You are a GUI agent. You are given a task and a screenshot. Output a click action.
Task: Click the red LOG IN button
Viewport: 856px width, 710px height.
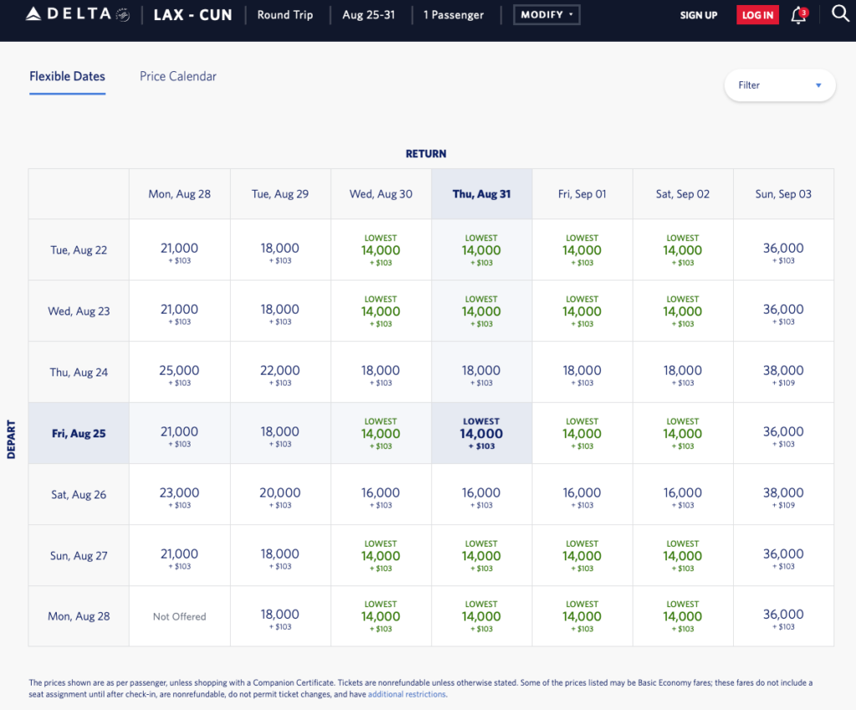[757, 15]
